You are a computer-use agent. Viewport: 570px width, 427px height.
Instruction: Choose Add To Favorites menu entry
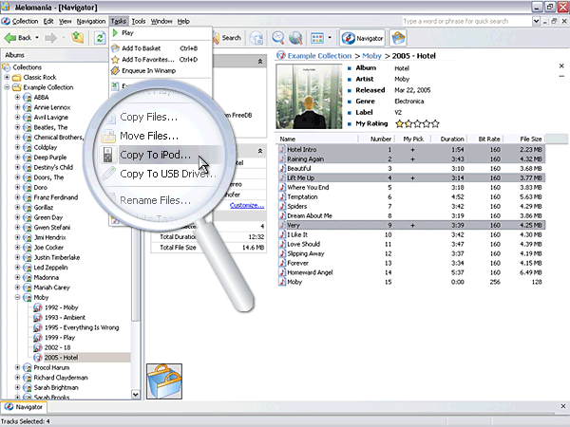[161, 60]
